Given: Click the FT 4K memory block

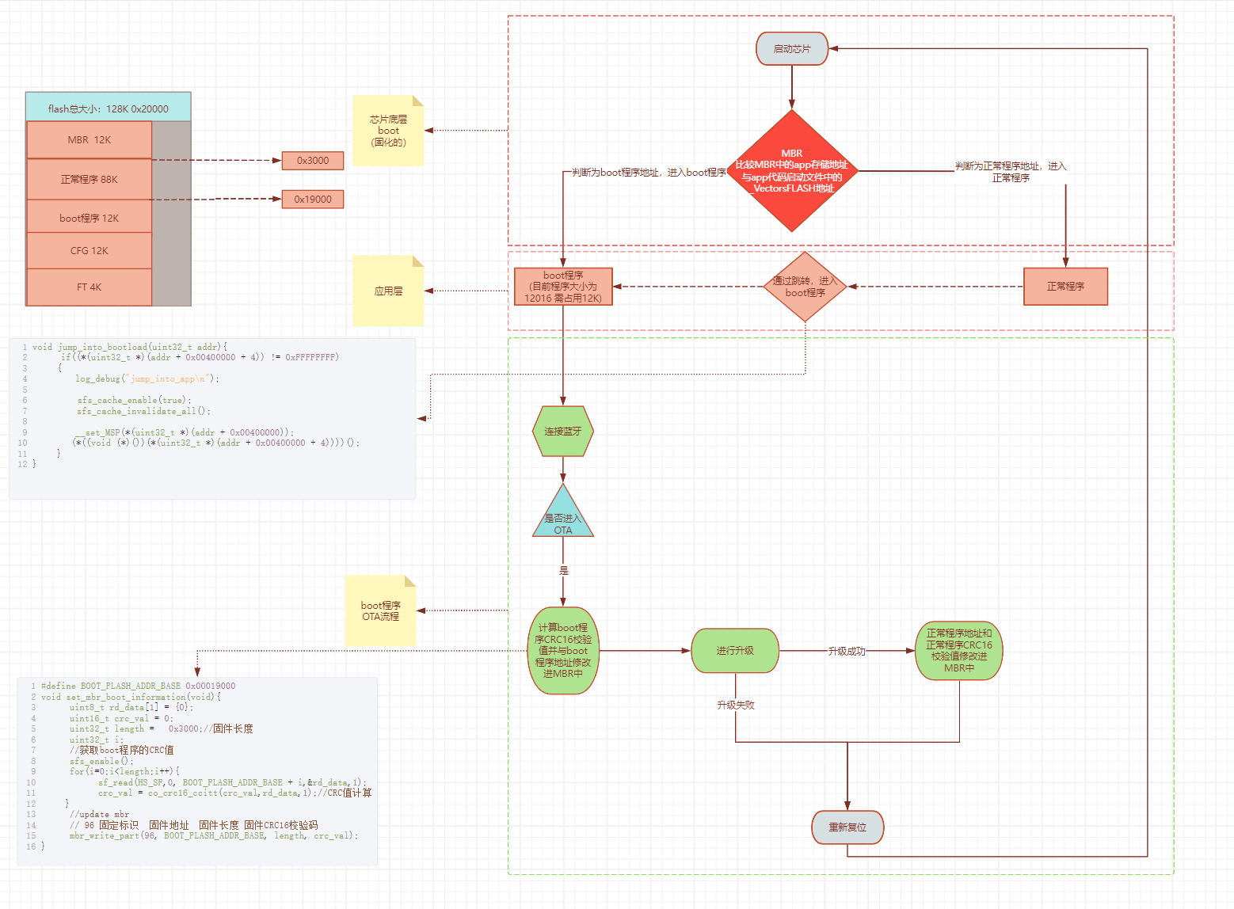Looking at the screenshot, I should (x=90, y=287).
